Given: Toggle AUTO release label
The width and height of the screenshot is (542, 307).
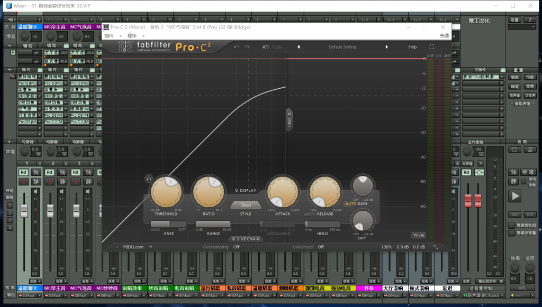Looking at the screenshot, I should 310,214.
